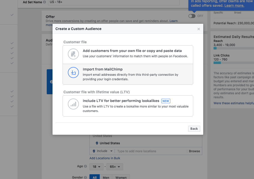Click the United States location pin icon
This screenshot has height=179, width=254.
coord(97,143)
